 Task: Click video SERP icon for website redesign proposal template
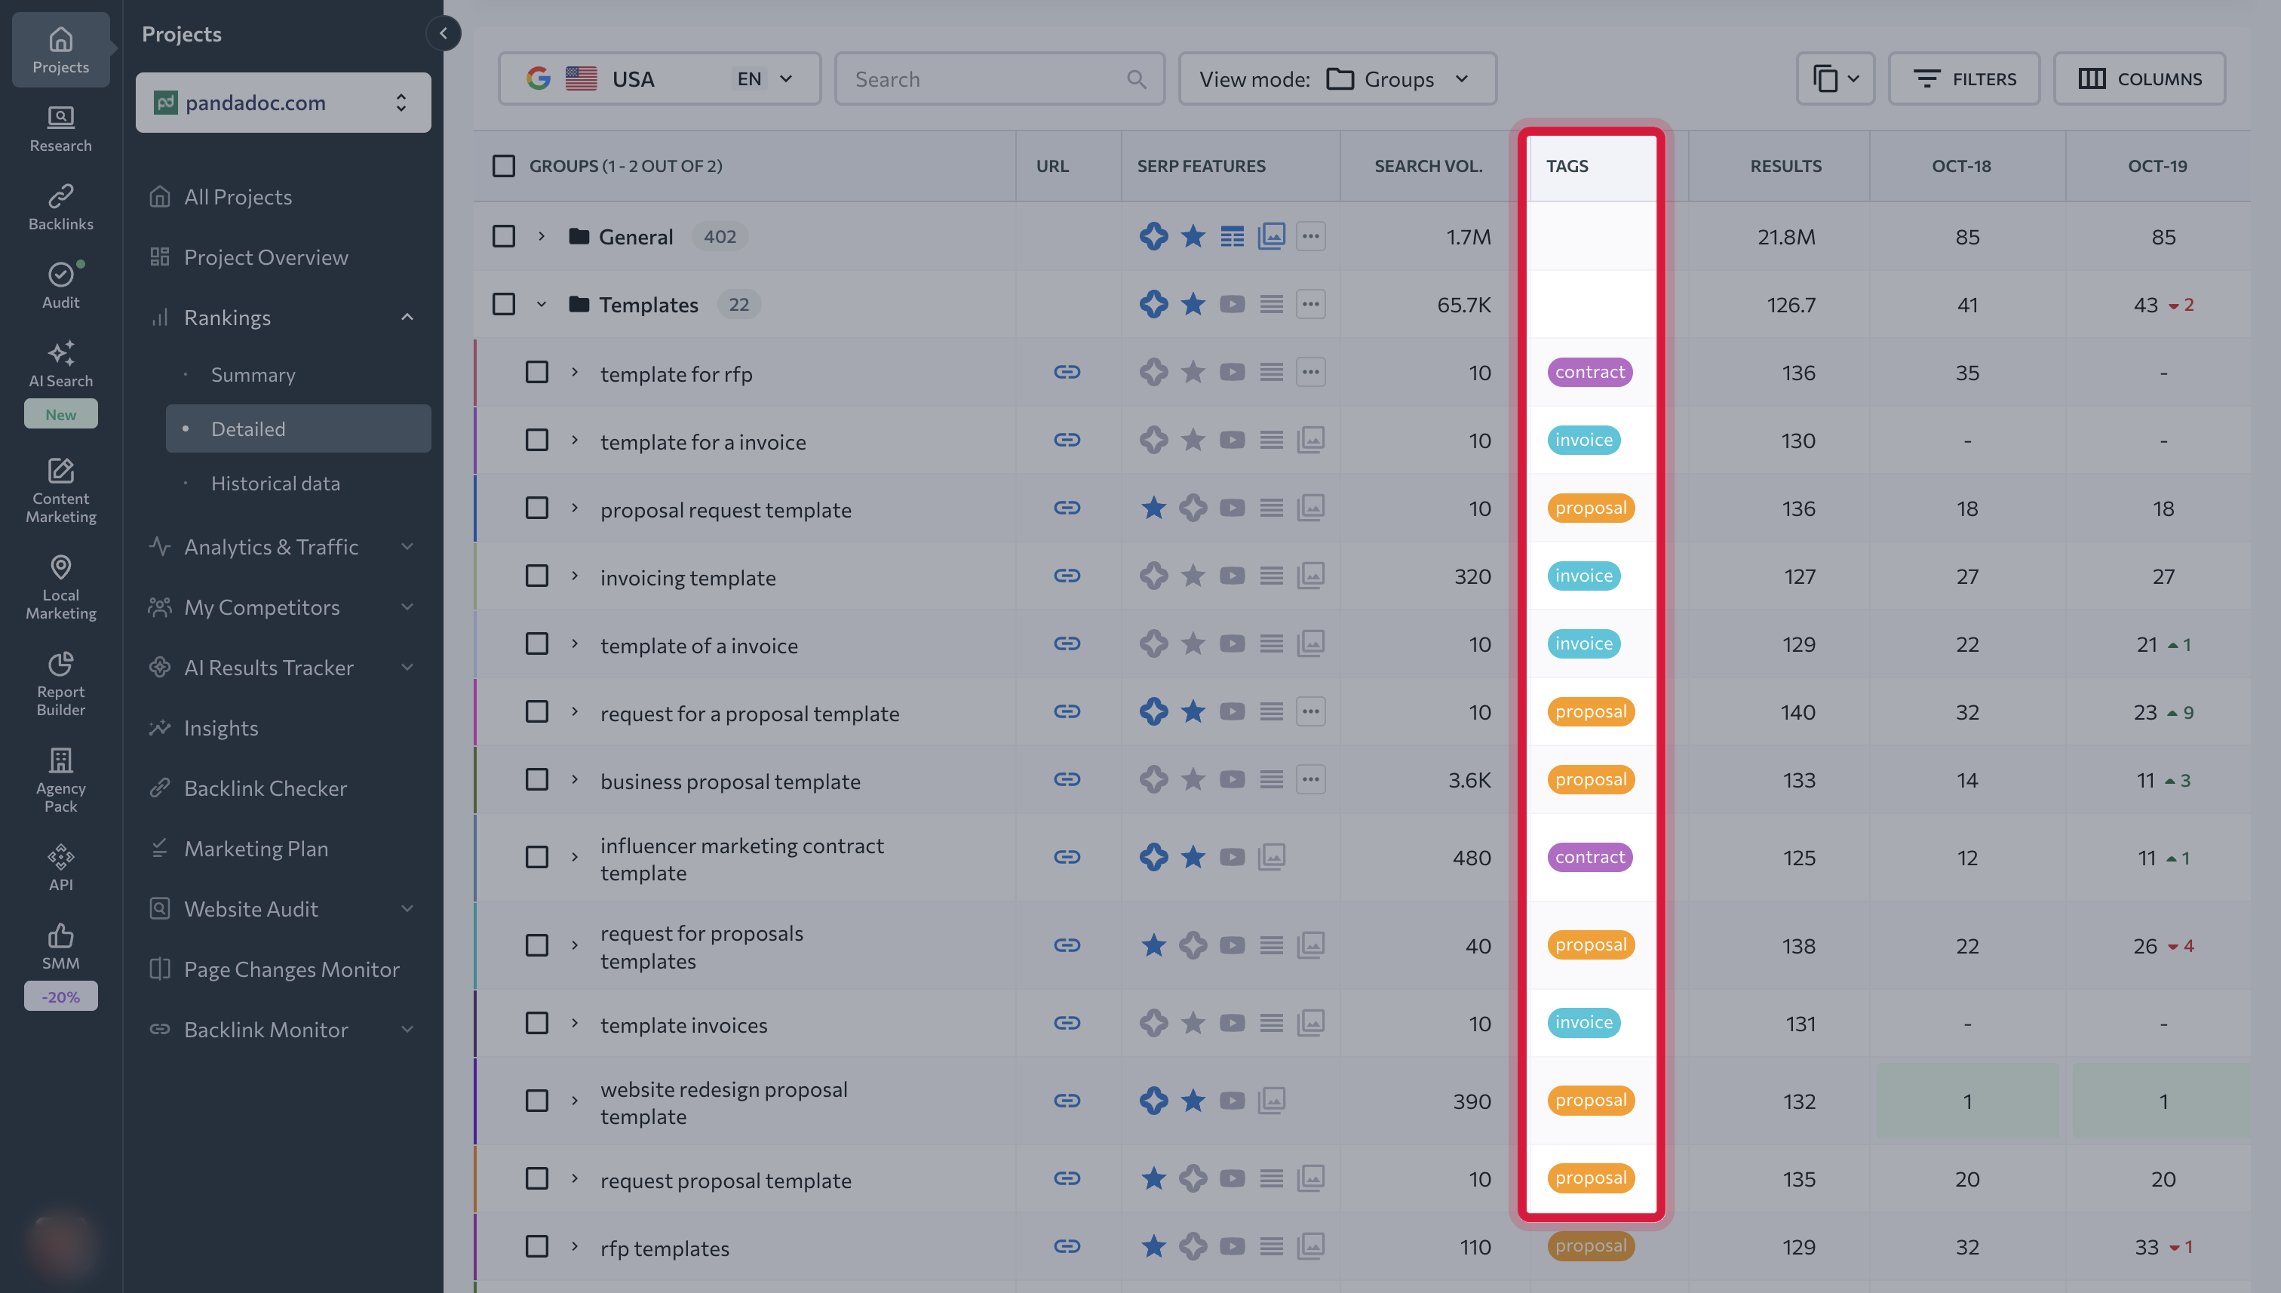coord(1232,1101)
